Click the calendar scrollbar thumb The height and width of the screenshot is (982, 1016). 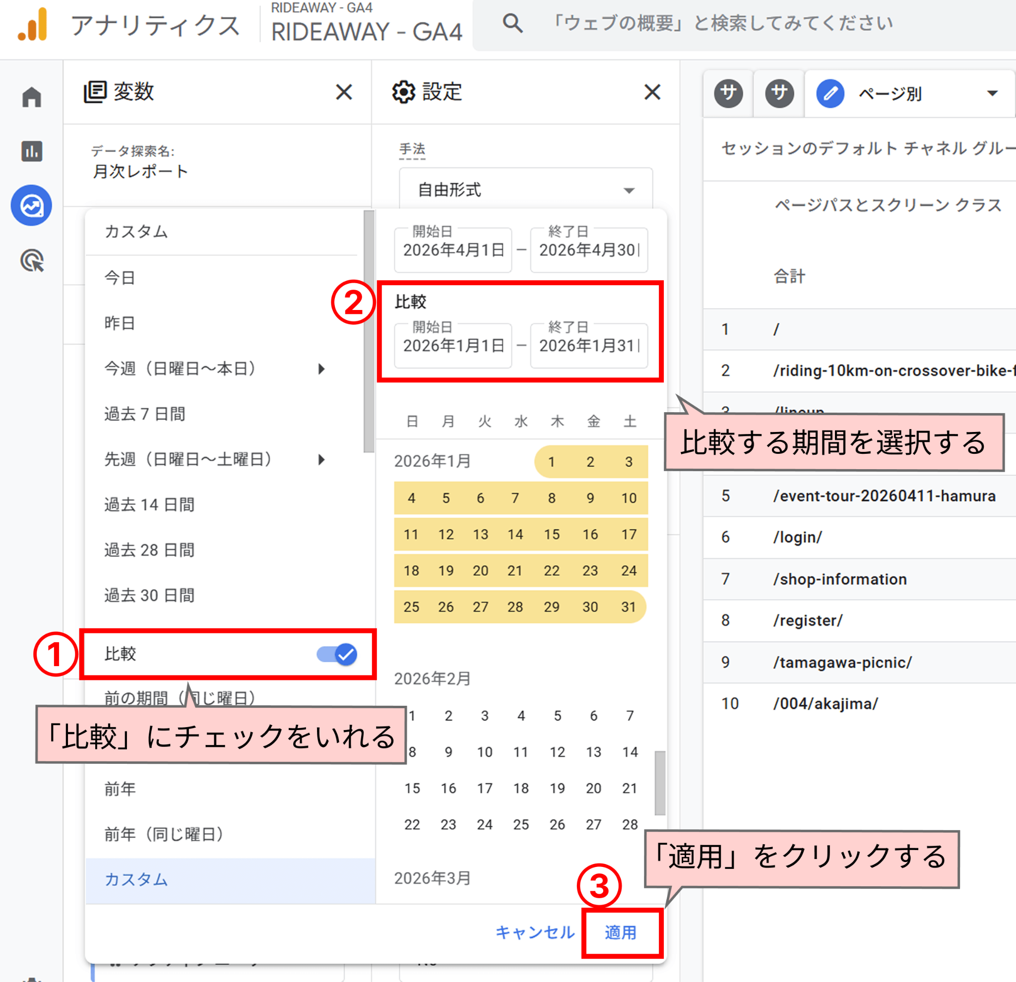point(660,783)
